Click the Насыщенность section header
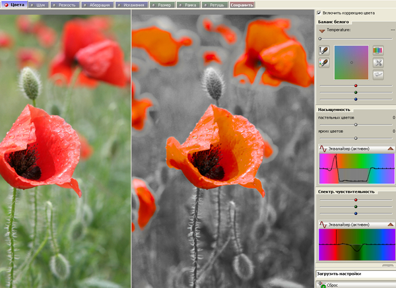The image size is (396, 288). pos(334,110)
